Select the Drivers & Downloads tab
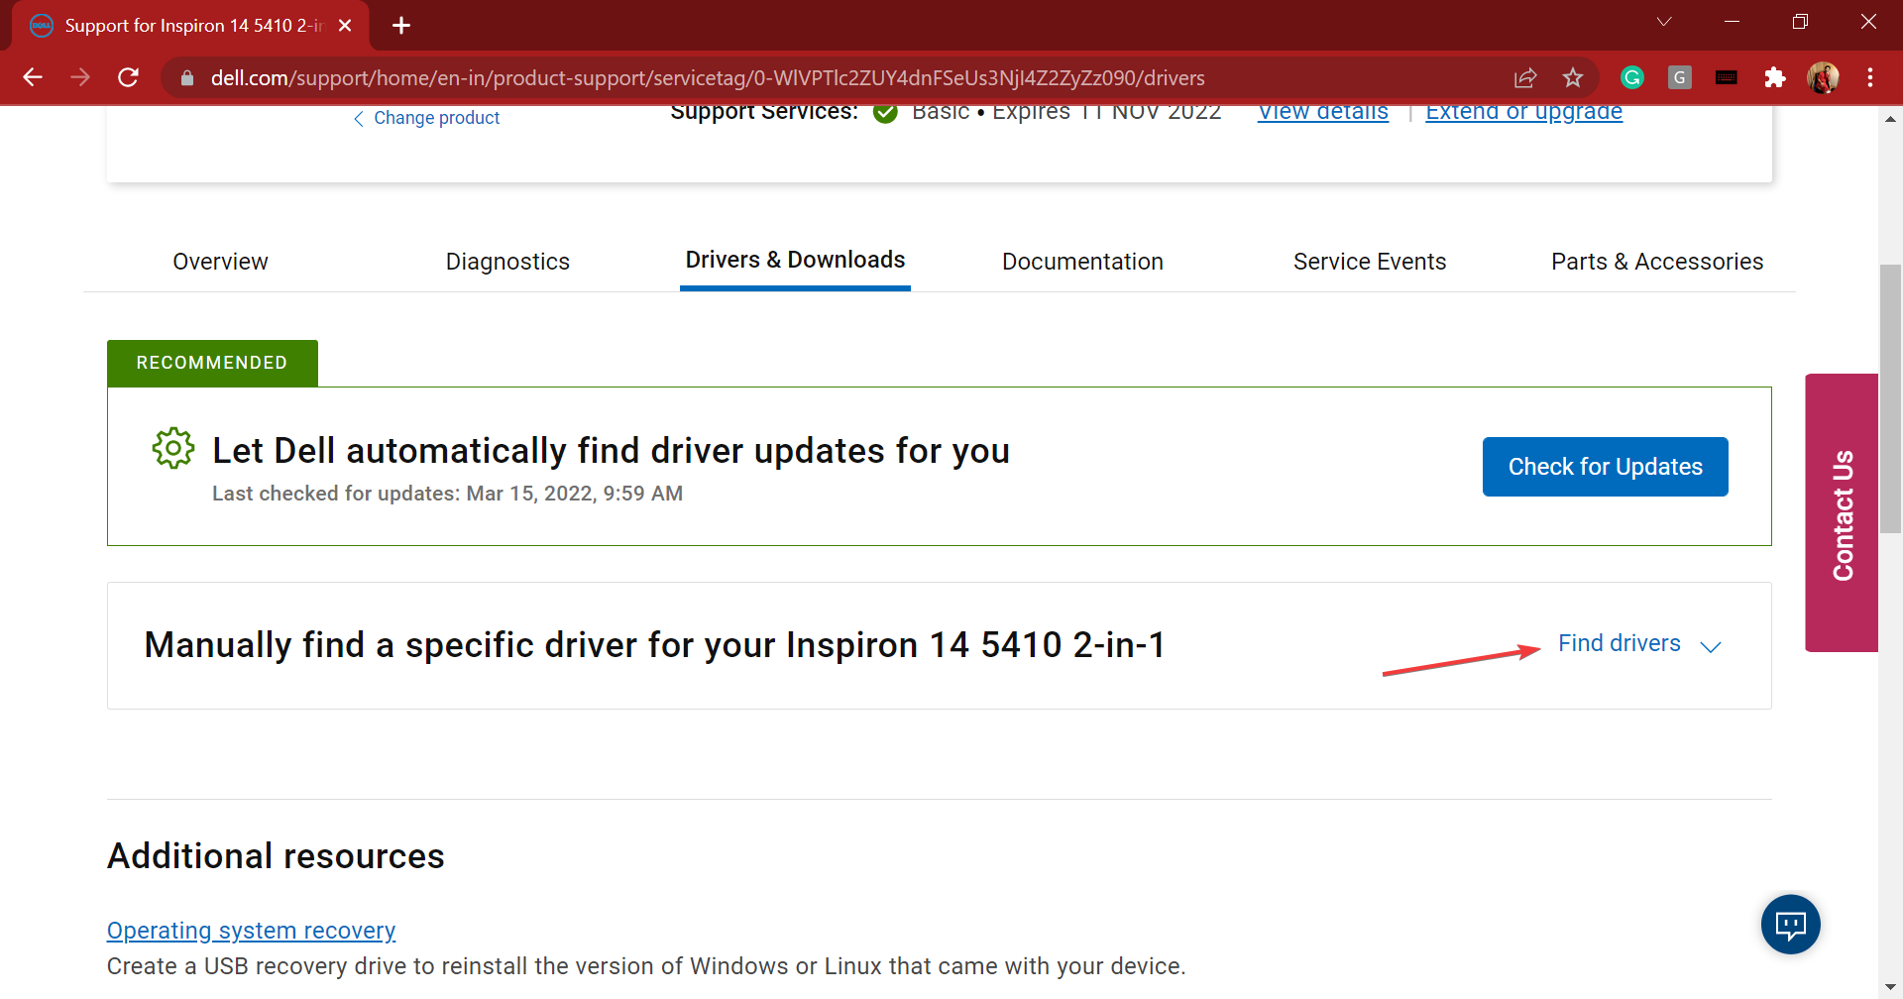 [x=795, y=260]
